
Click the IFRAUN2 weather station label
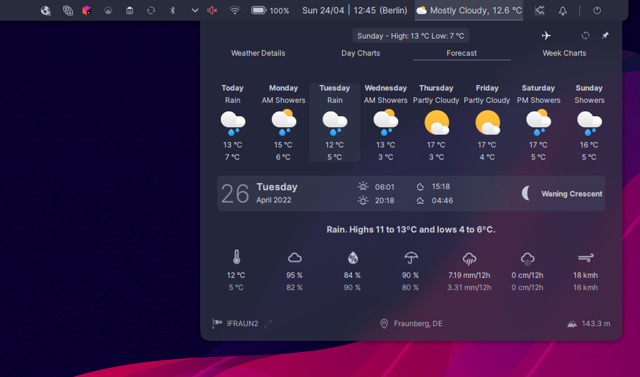click(x=242, y=324)
